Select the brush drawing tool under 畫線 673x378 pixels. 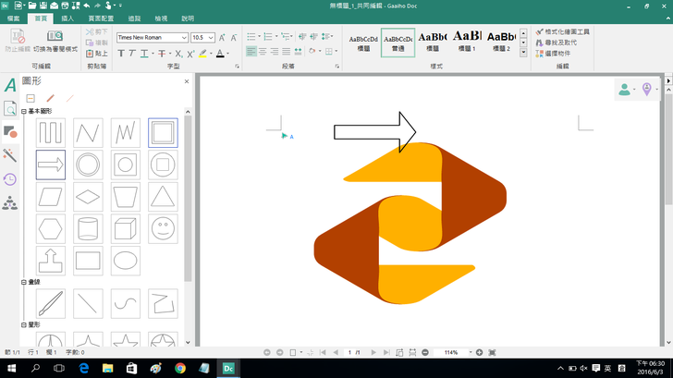(x=51, y=302)
